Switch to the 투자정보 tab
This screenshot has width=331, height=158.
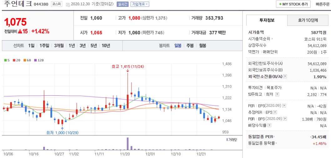[267, 20]
